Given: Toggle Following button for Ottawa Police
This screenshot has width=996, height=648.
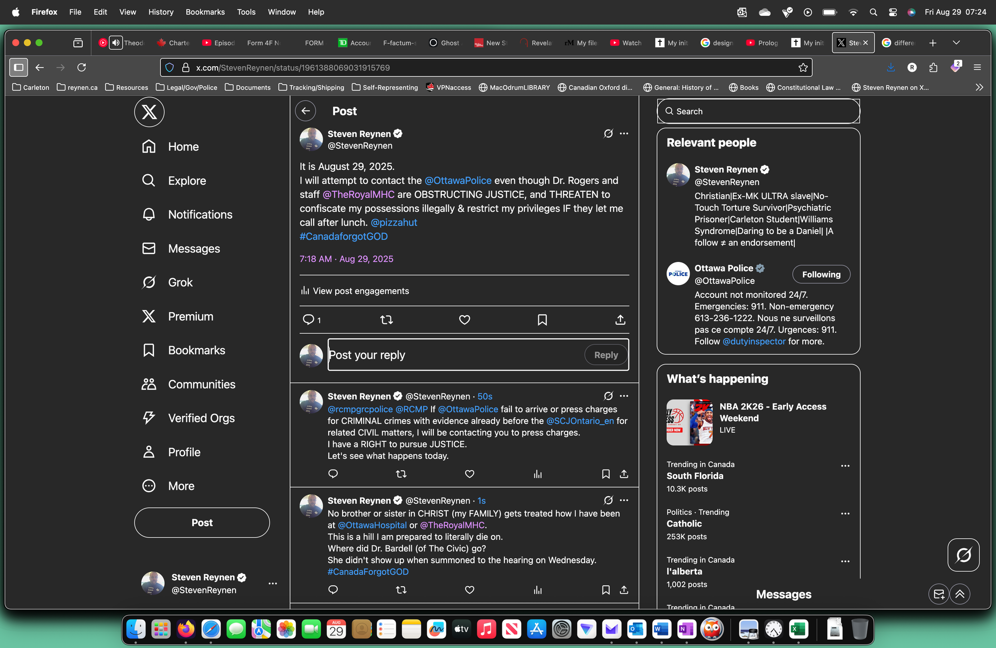Looking at the screenshot, I should pyautogui.click(x=821, y=274).
